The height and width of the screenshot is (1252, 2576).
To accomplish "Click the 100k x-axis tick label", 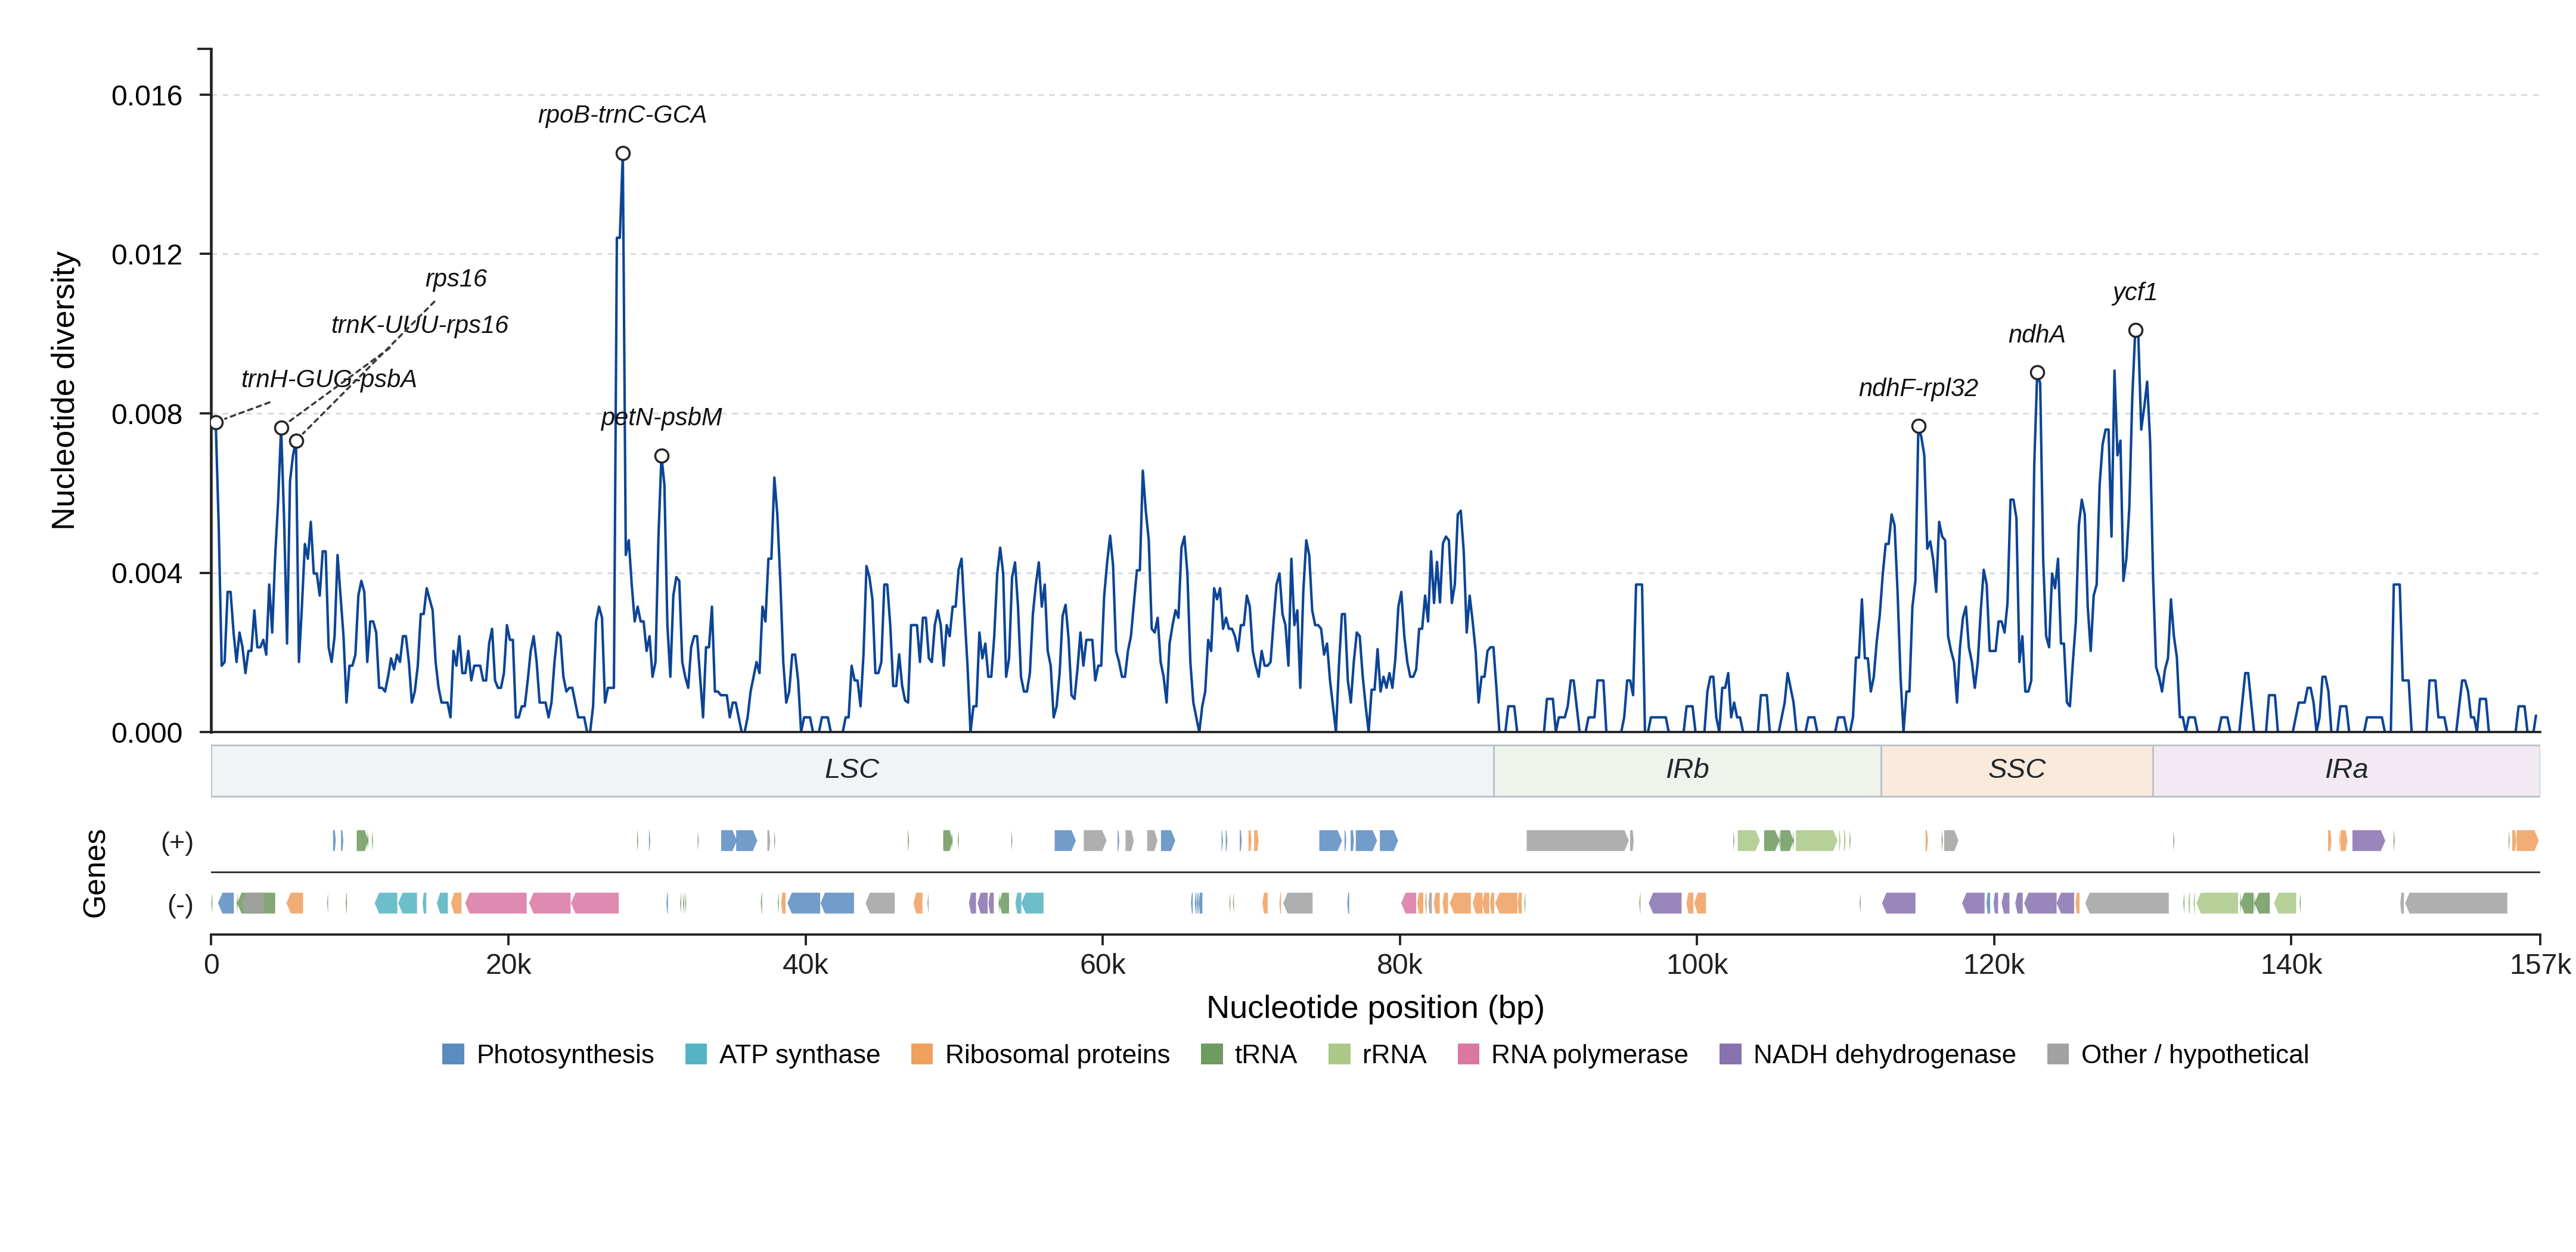I will (1697, 966).
